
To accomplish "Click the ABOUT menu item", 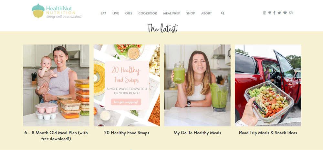I will pyautogui.click(x=206, y=13).
